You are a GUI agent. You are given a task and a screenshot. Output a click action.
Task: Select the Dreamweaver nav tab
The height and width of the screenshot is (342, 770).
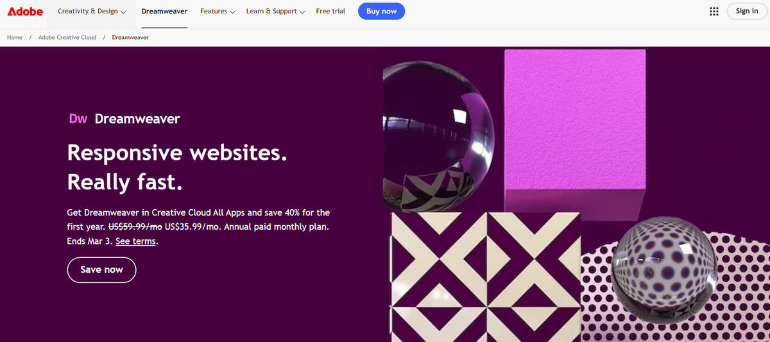(x=164, y=12)
